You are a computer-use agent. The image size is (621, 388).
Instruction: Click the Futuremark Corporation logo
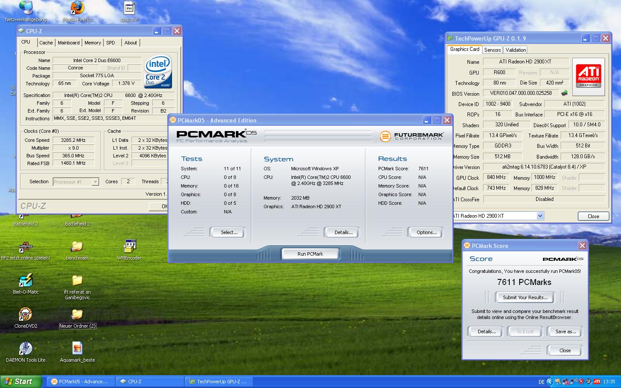pyautogui.click(x=411, y=136)
